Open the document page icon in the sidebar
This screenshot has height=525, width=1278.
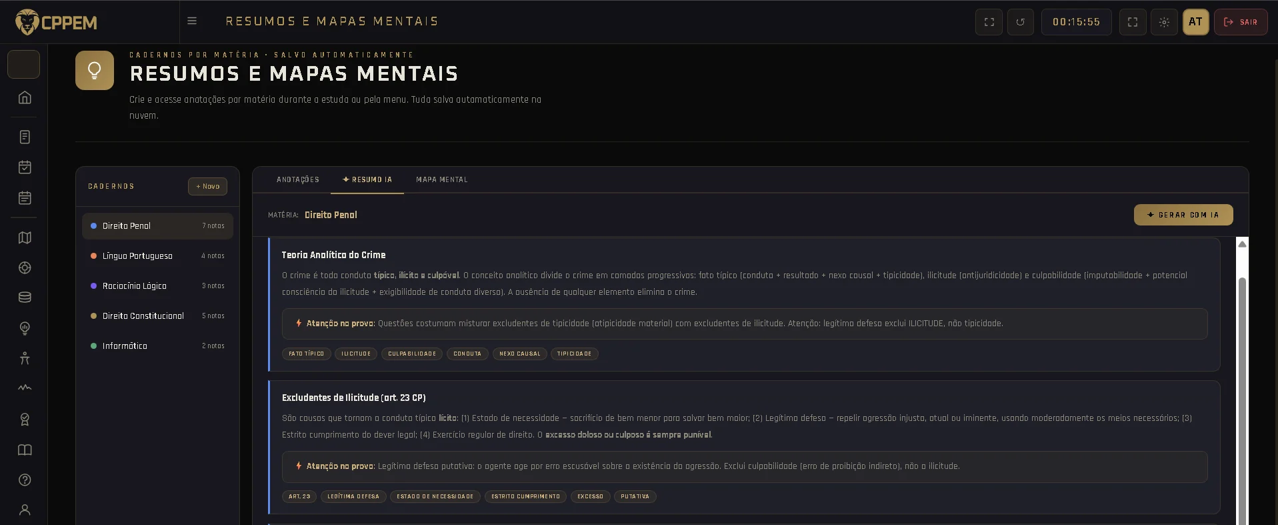coord(25,137)
